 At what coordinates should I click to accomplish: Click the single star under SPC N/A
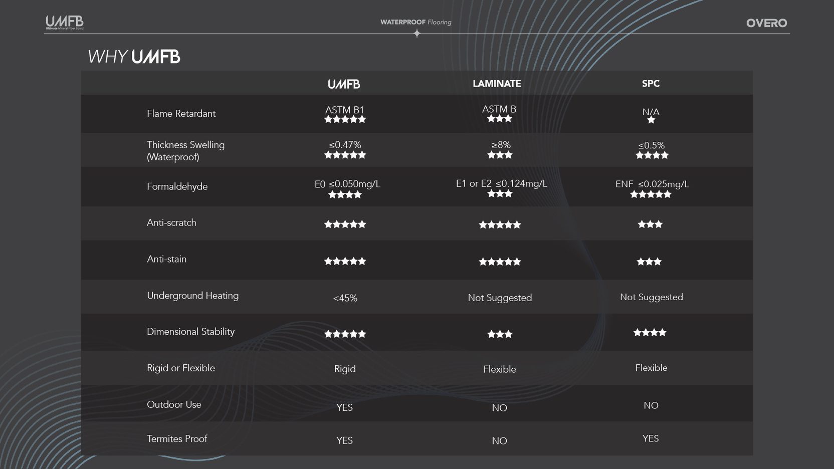click(651, 120)
